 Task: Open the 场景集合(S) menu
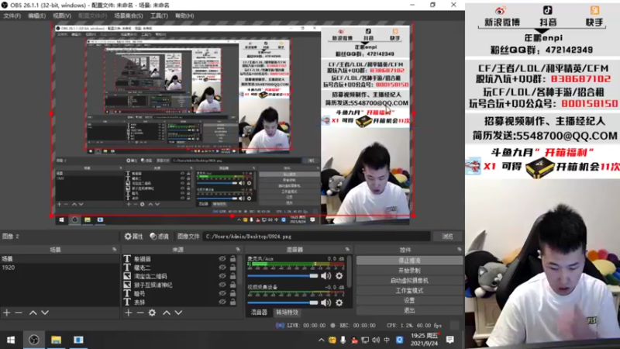click(129, 16)
